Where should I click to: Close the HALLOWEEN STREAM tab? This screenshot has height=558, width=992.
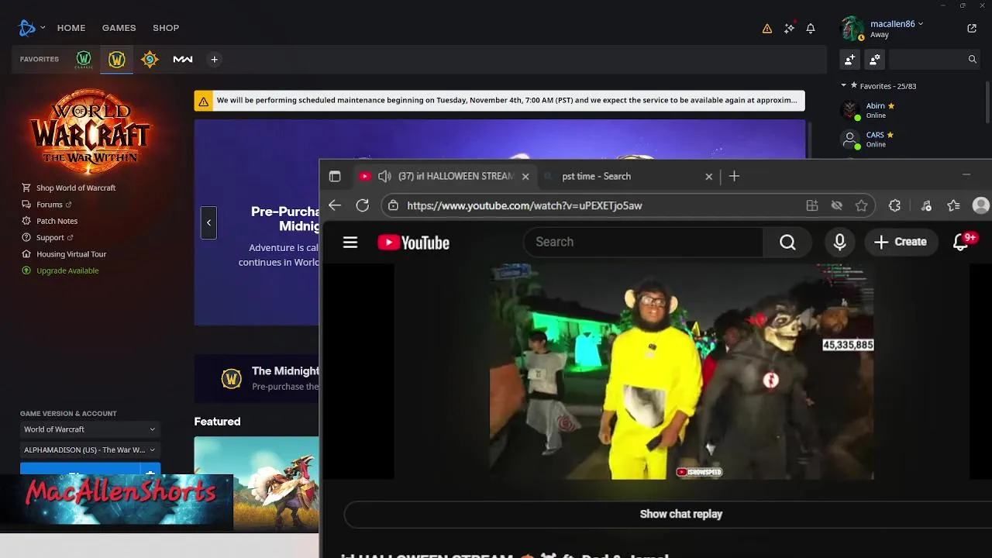pos(525,177)
